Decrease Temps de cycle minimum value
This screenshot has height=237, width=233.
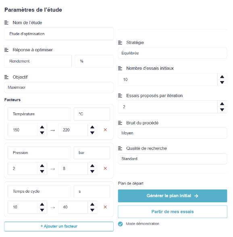click(42, 210)
